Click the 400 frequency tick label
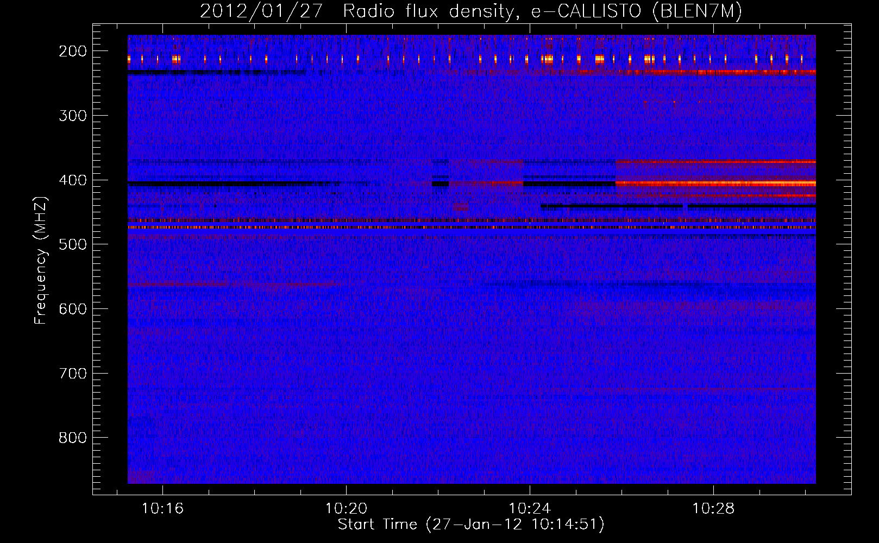Image resolution: width=879 pixels, height=543 pixels. point(72,180)
